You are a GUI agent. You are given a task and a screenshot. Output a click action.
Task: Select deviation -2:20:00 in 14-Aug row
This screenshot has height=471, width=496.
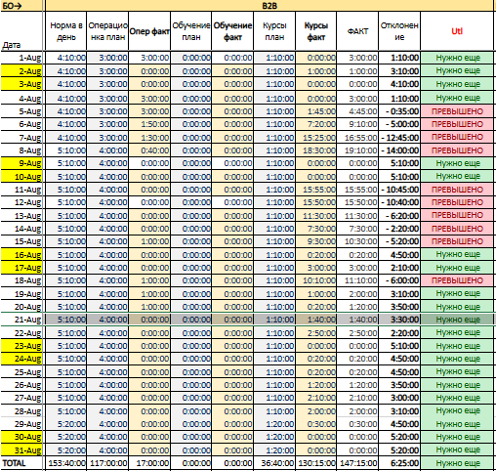pyautogui.click(x=399, y=229)
